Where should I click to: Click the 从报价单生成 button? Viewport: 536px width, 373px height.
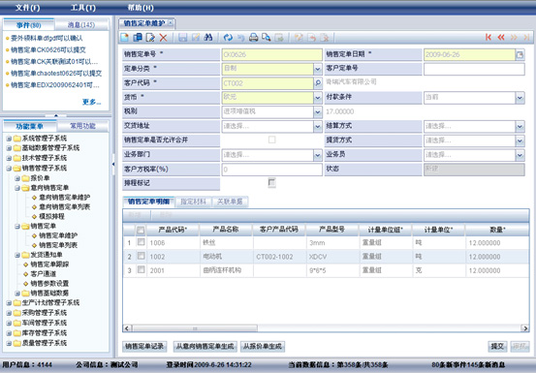263,347
